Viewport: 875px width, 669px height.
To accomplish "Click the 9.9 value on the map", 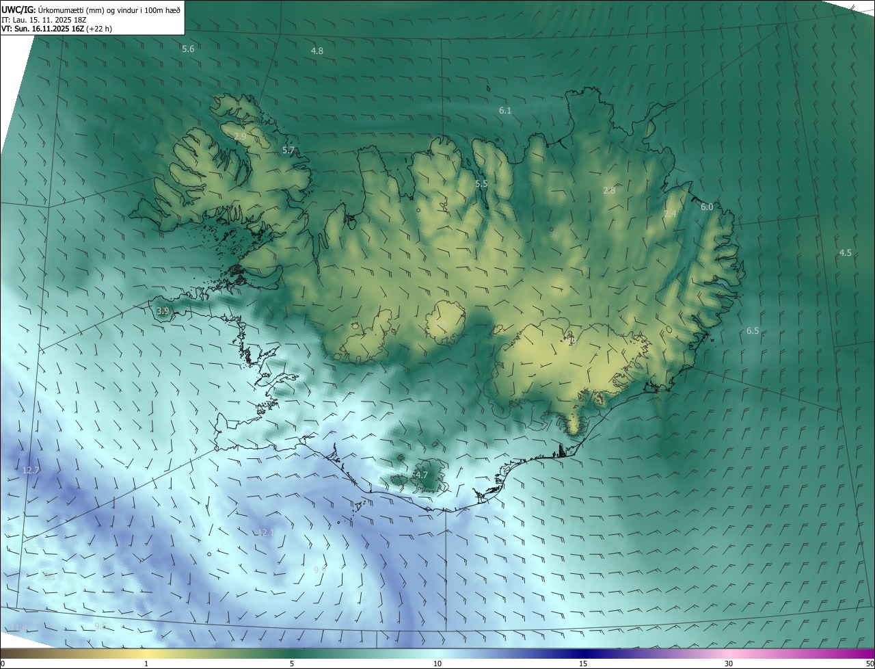I will pos(320,570).
